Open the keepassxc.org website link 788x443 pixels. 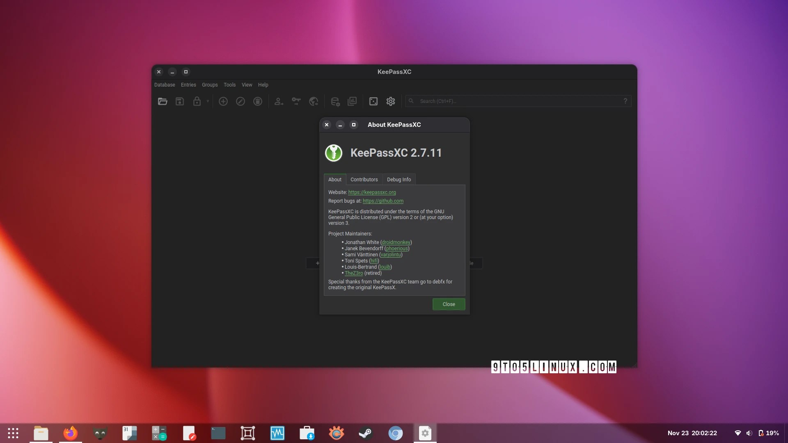pyautogui.click(x=372, y=192)
